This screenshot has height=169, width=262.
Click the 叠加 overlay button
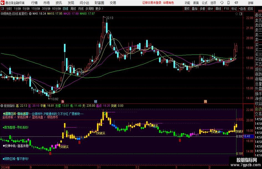point(195,9)
